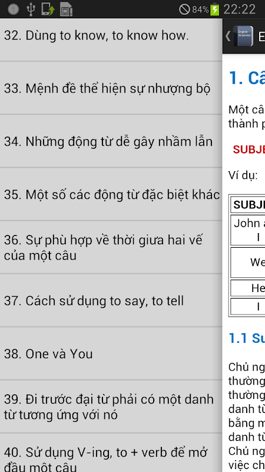
Task: Open lesson 36 Sự phù hợp về thời
Action: tap(111, 247)
